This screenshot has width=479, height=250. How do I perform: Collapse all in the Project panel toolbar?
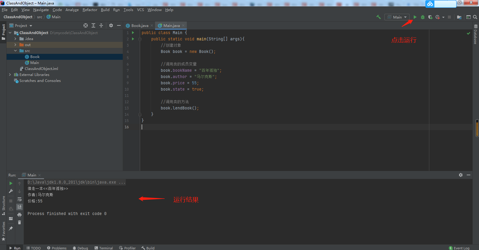tap(101, 25)
